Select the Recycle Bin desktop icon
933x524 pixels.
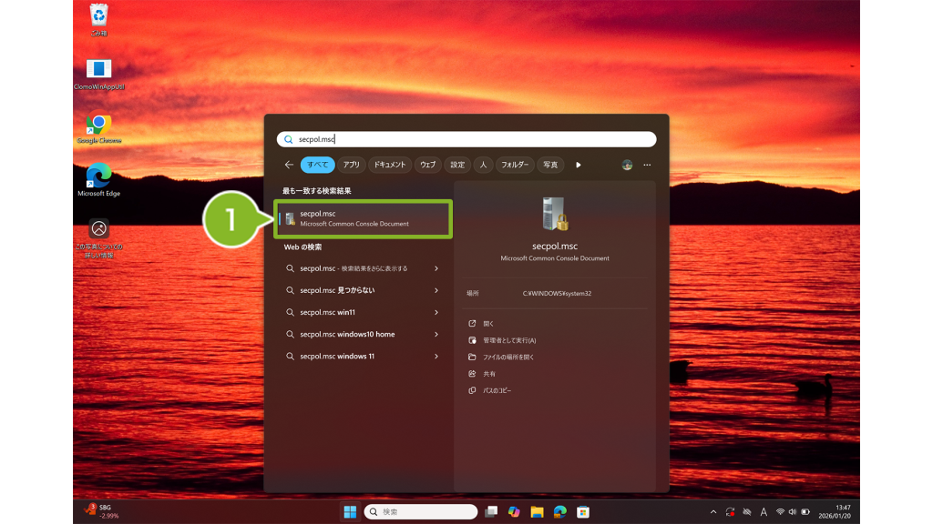point(98,18)
